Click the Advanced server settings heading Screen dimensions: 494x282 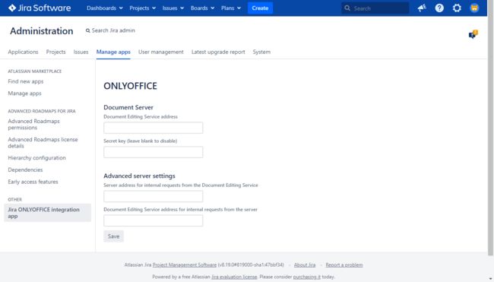139,176
